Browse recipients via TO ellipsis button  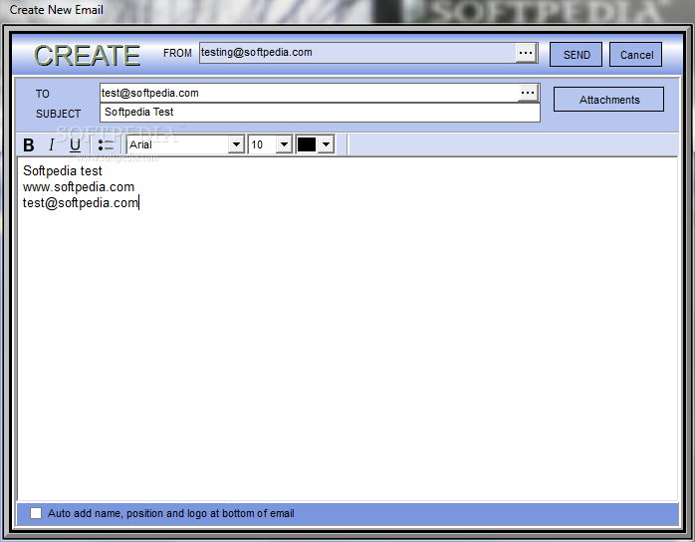pos(528,93)
